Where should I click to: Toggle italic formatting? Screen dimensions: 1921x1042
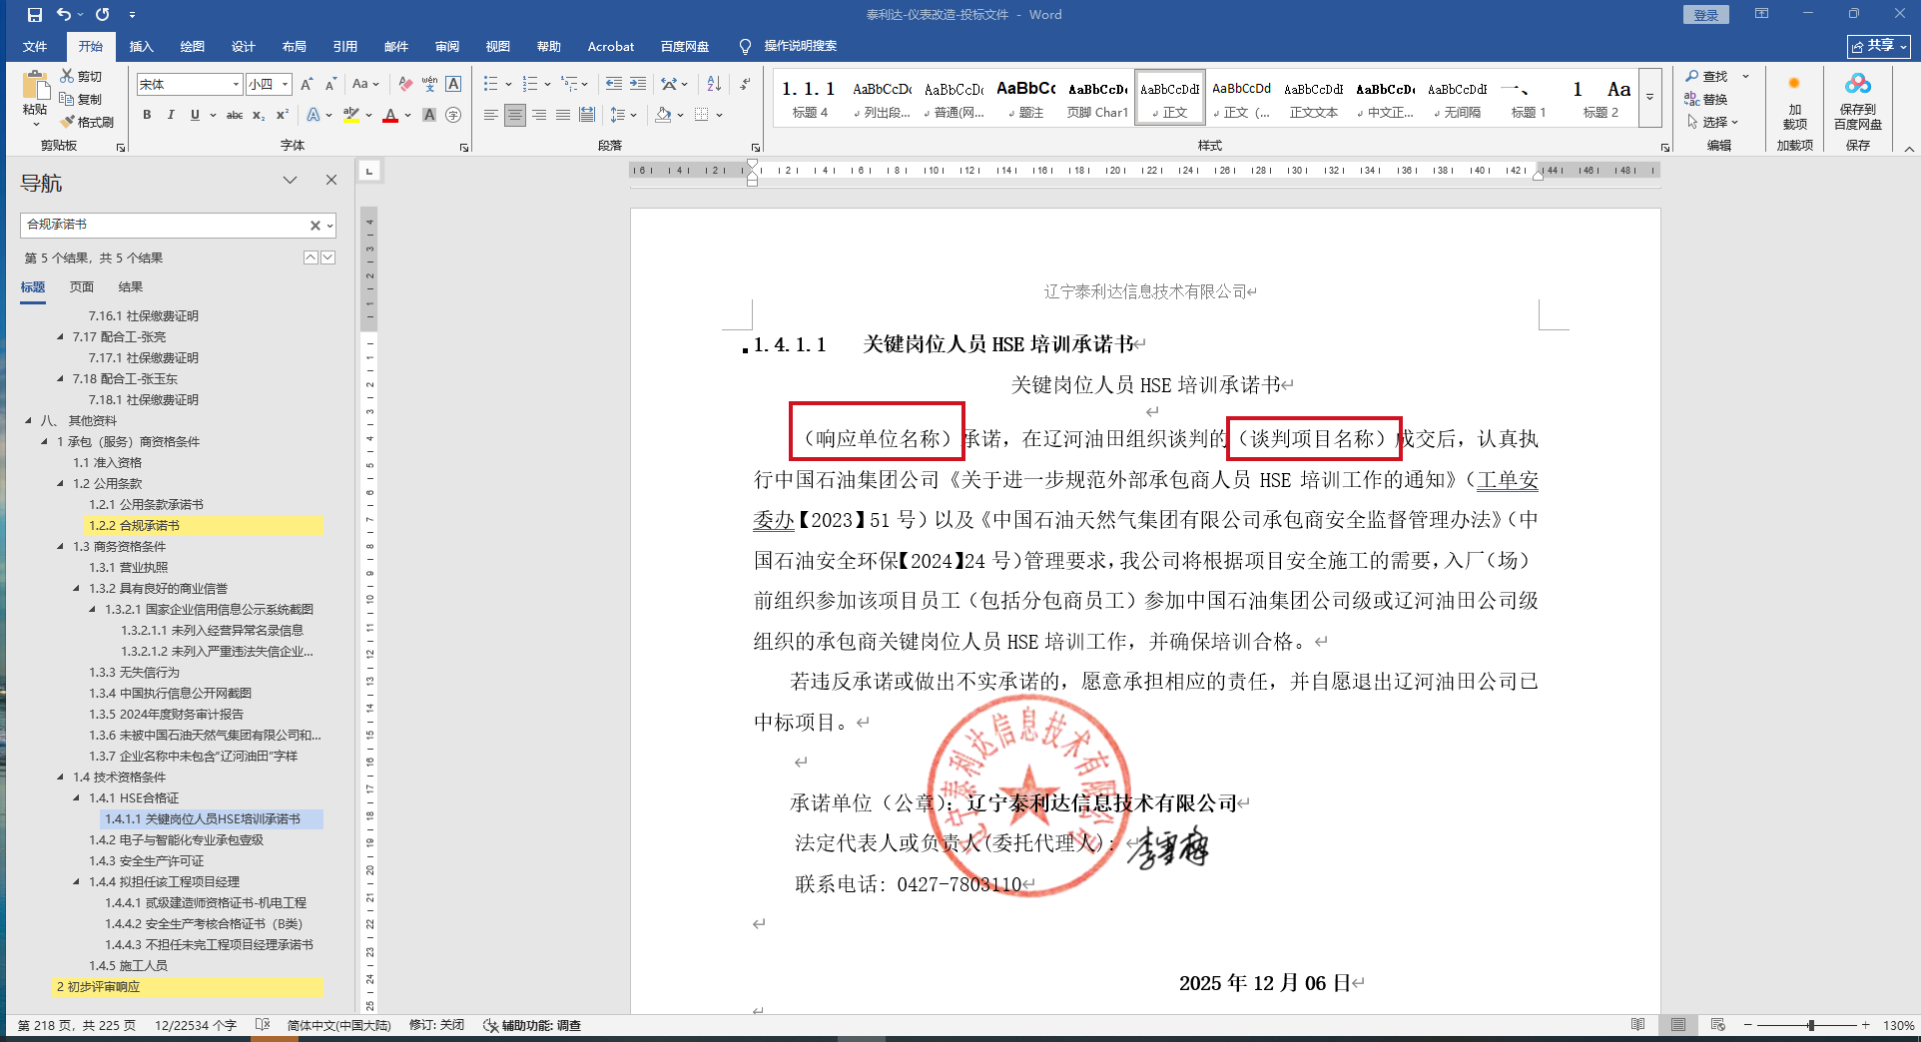171,115
